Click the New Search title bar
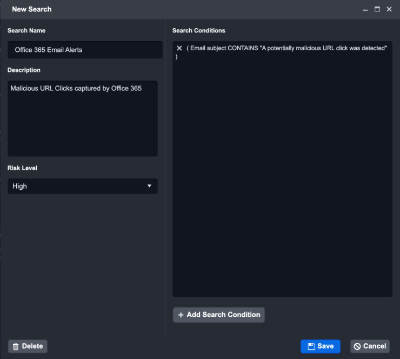 coord(189,9)
